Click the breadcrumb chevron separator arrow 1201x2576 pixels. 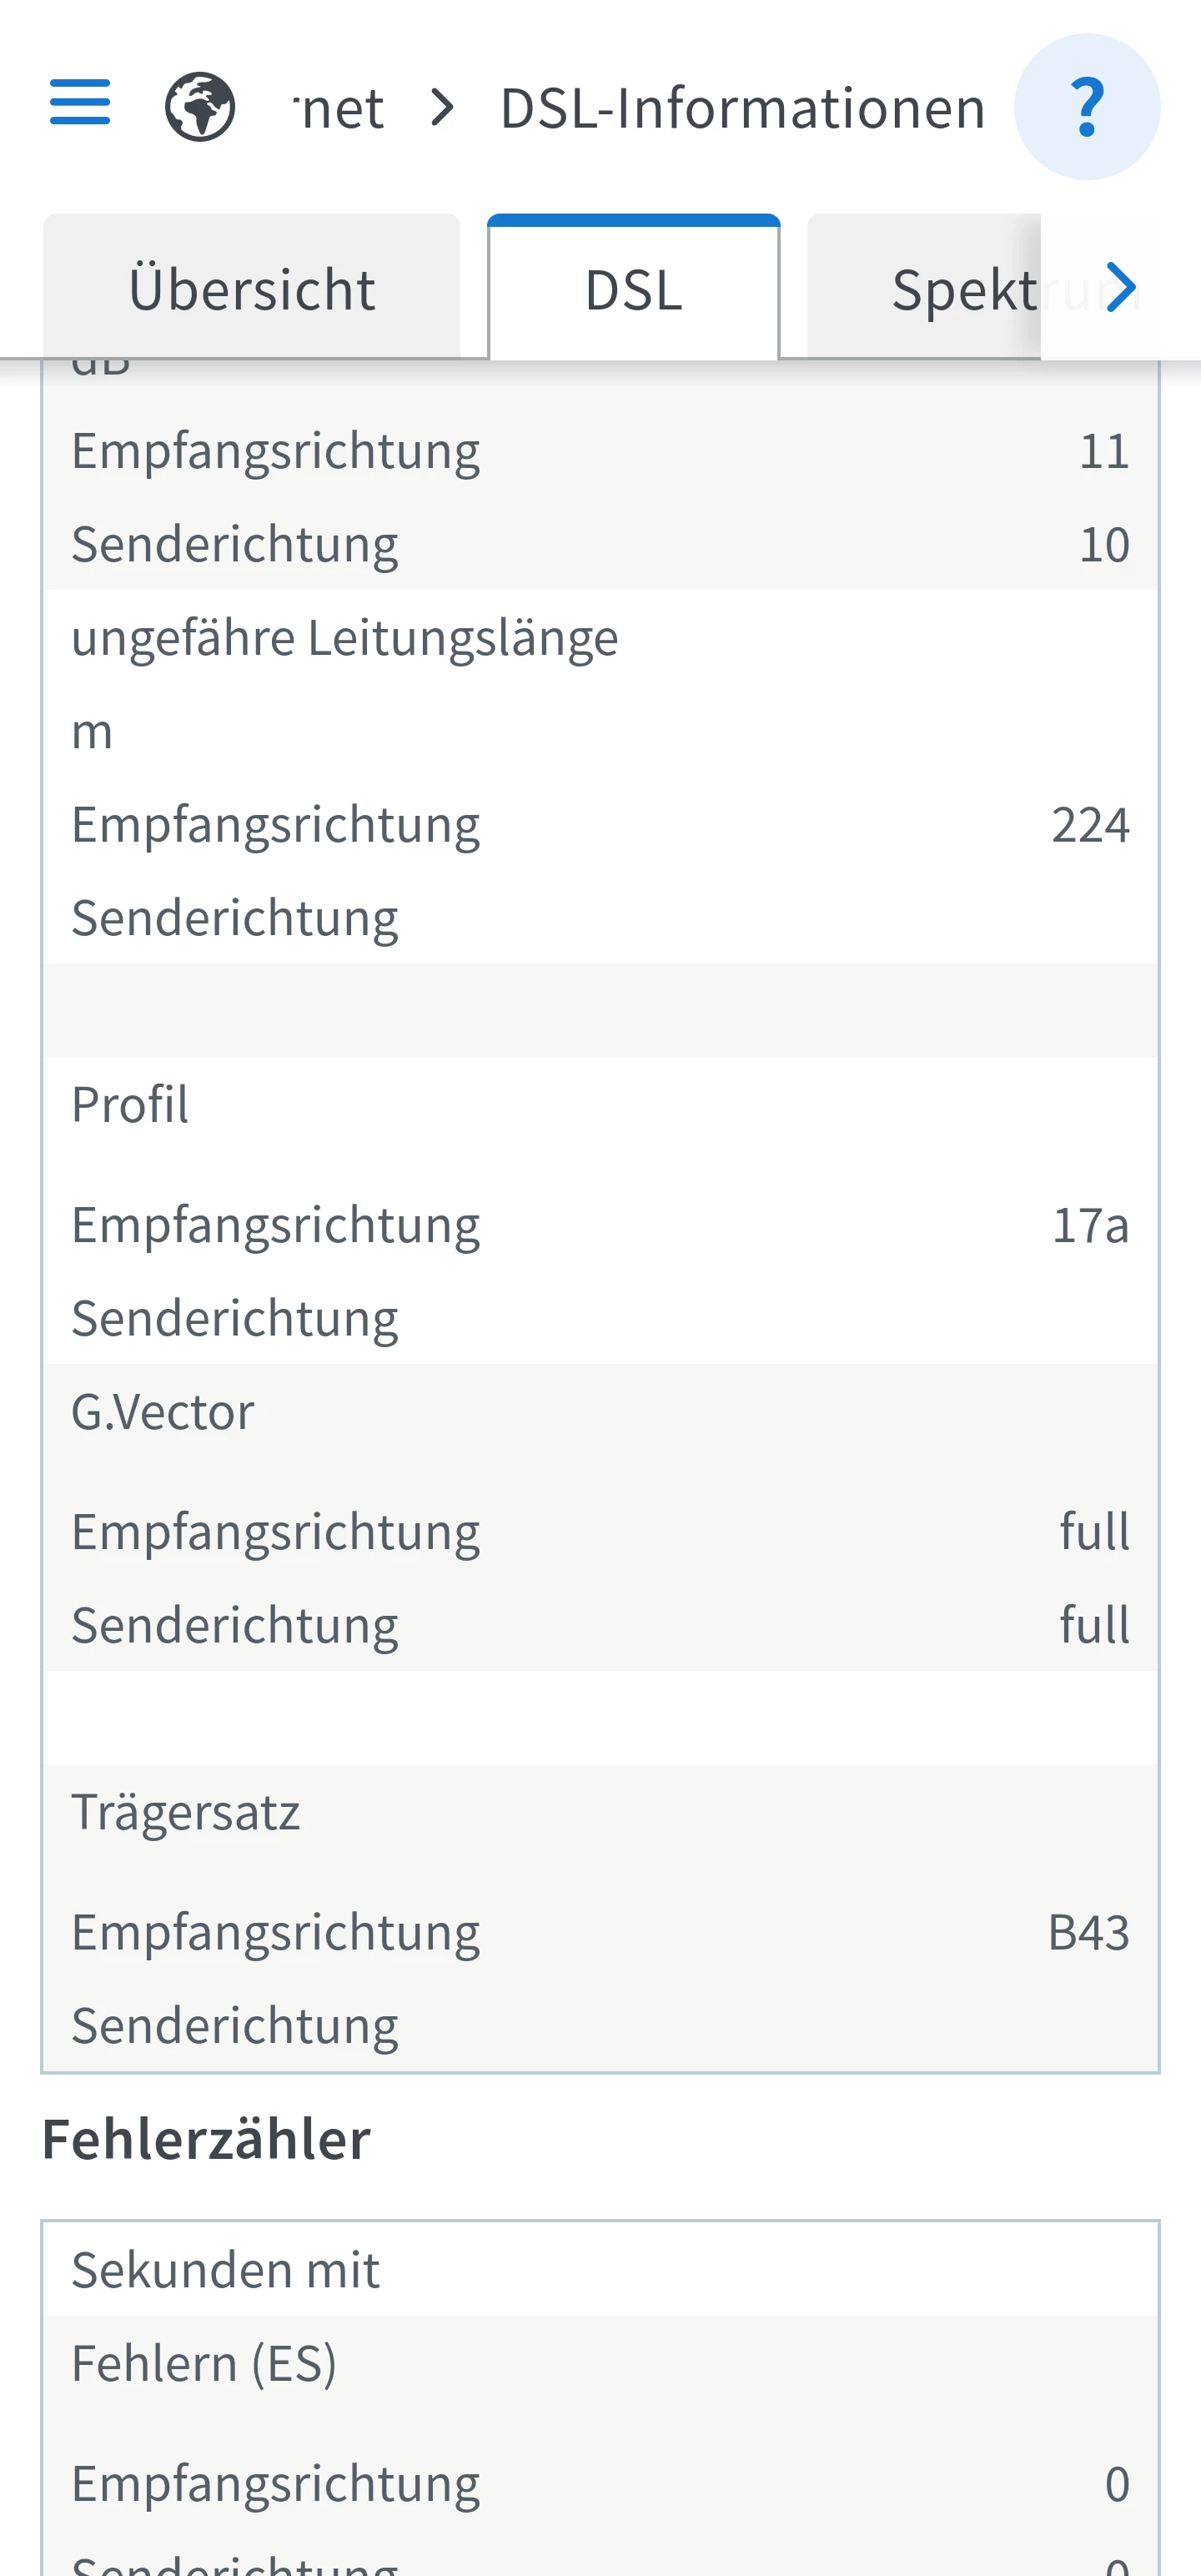(x=443, y=107)
